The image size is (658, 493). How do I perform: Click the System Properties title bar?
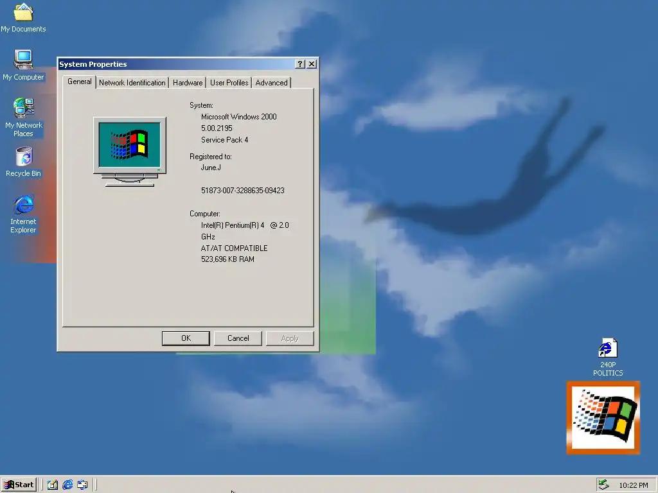(x=176, y=64)
